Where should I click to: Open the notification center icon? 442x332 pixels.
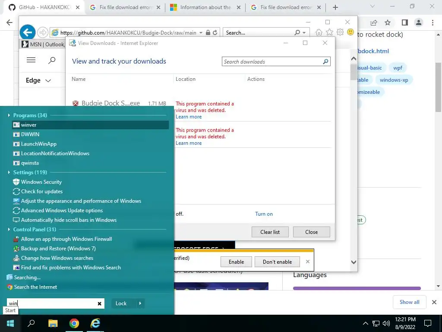[x=428, y=323]
